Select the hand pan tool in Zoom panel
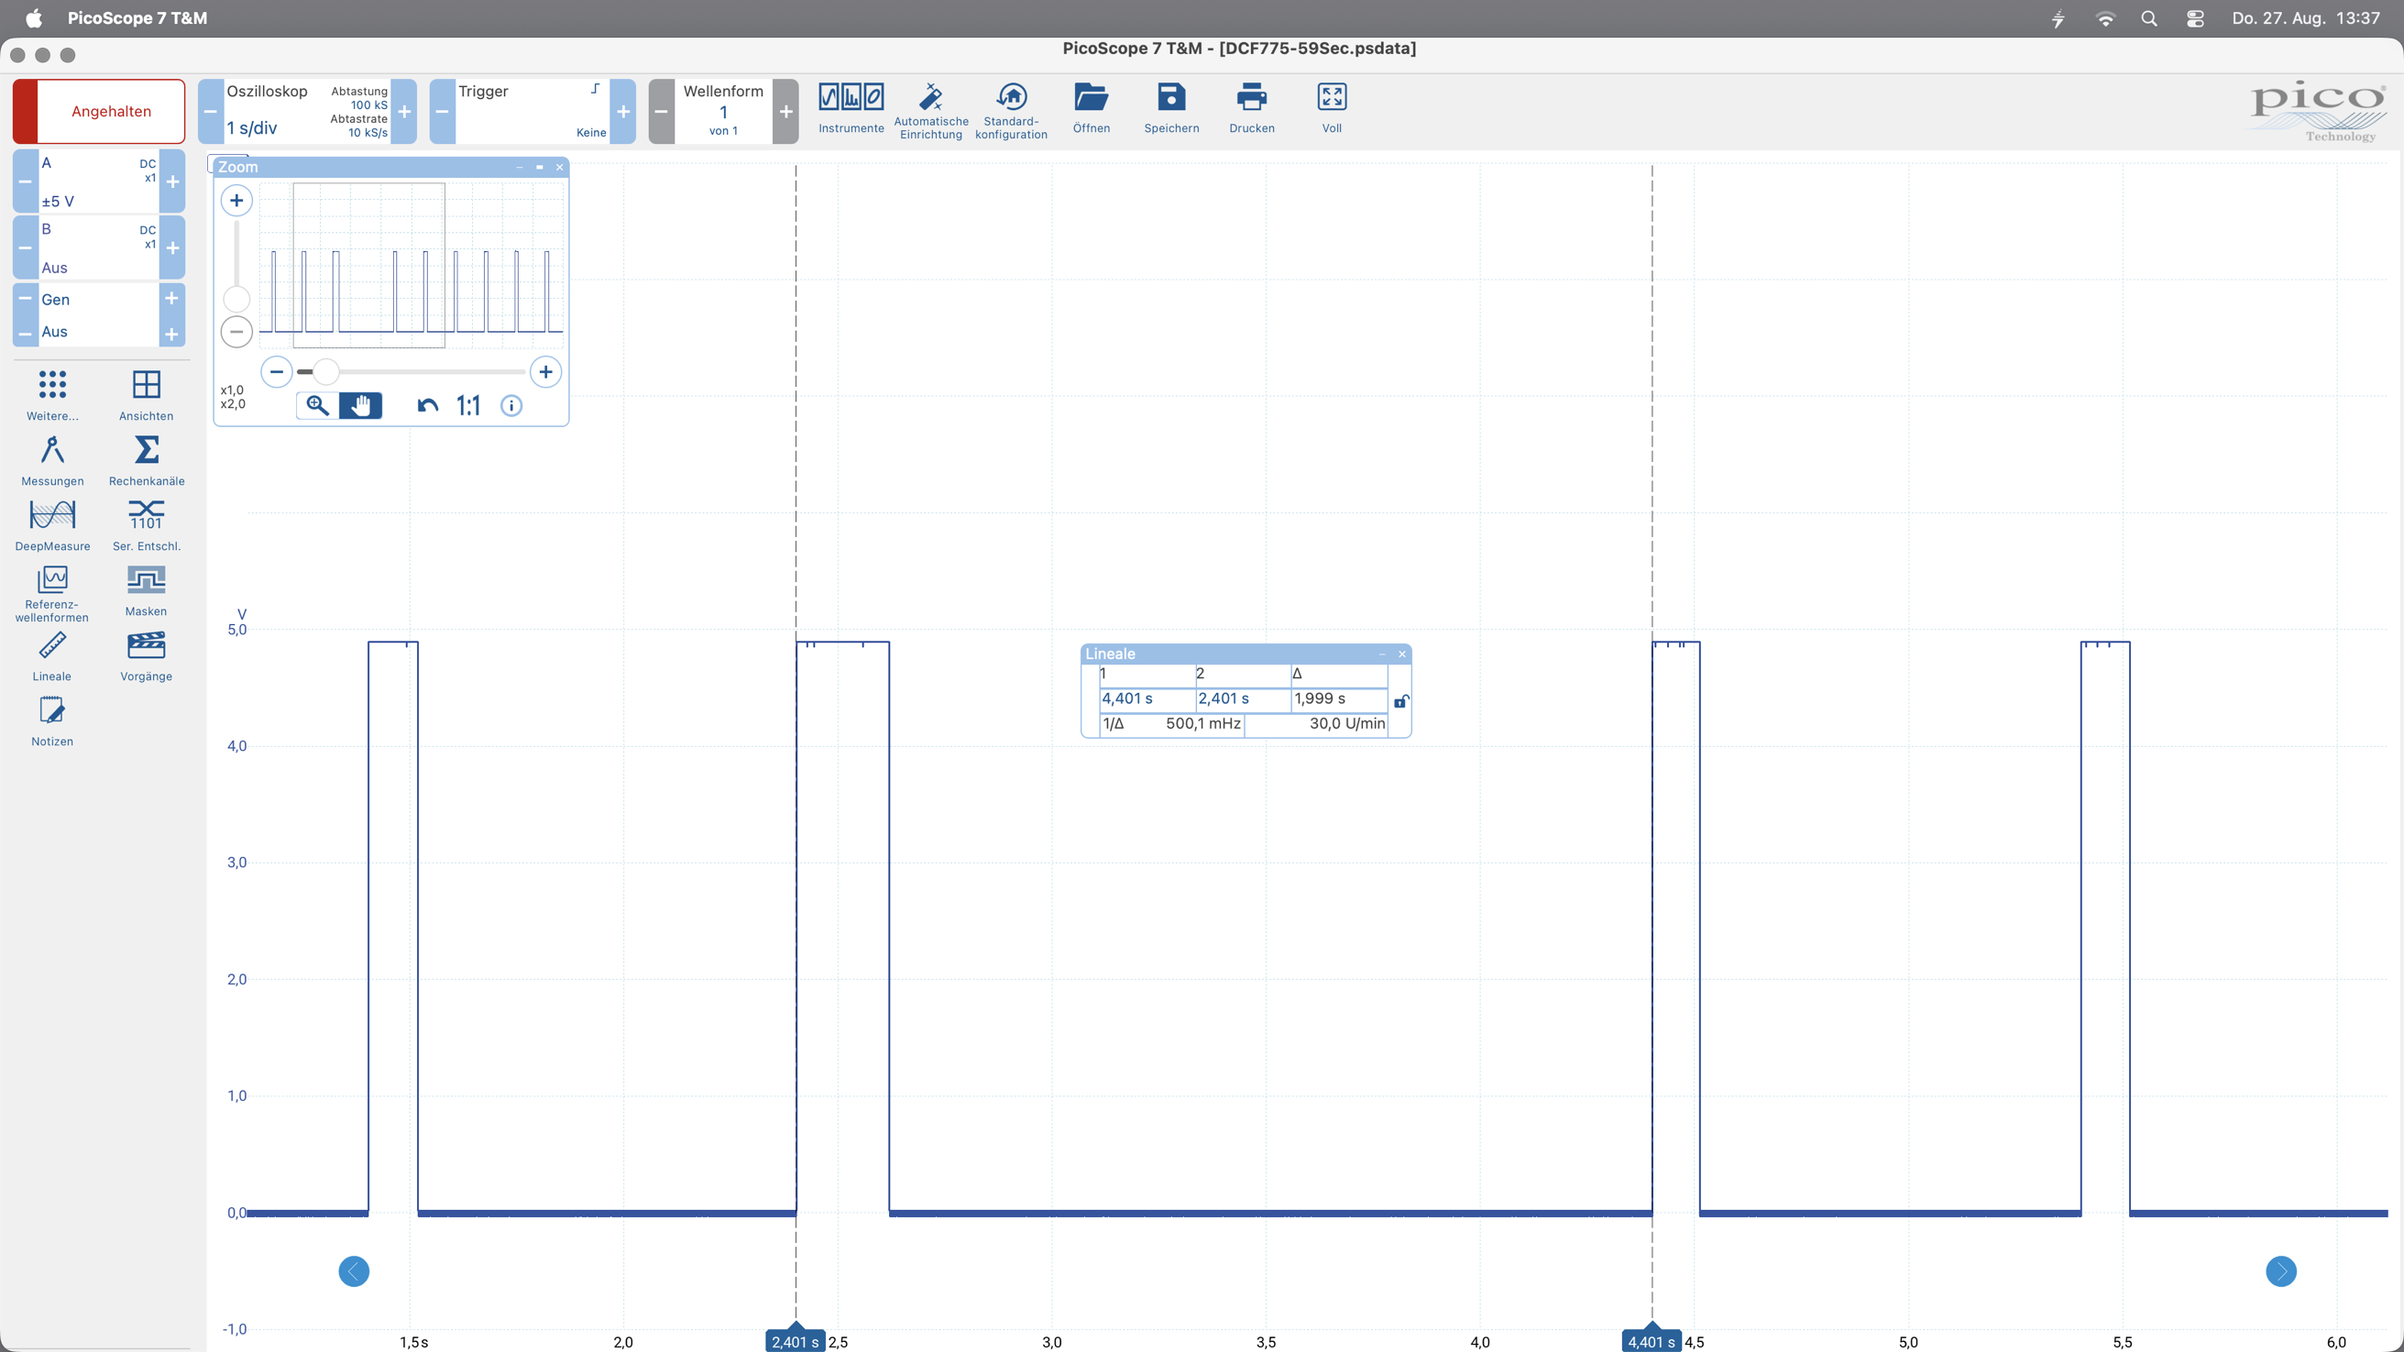 click(x=360, y=405)
